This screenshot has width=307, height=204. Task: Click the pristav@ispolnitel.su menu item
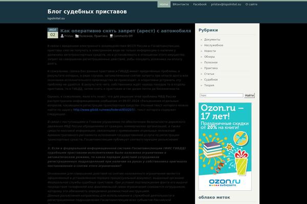pyautogui.click(x=226, y=4)
